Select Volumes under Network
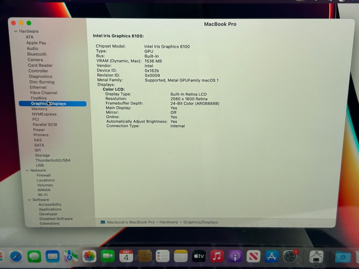The width and height of the screenshot is (359, 269). pos(45,185)
